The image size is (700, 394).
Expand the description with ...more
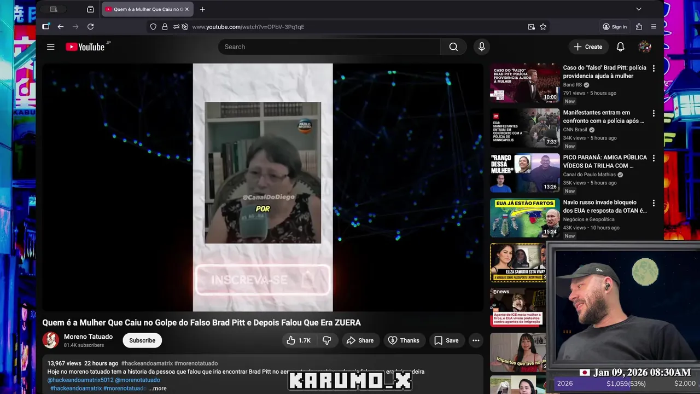pyautogui.click(x=157, y=389)
